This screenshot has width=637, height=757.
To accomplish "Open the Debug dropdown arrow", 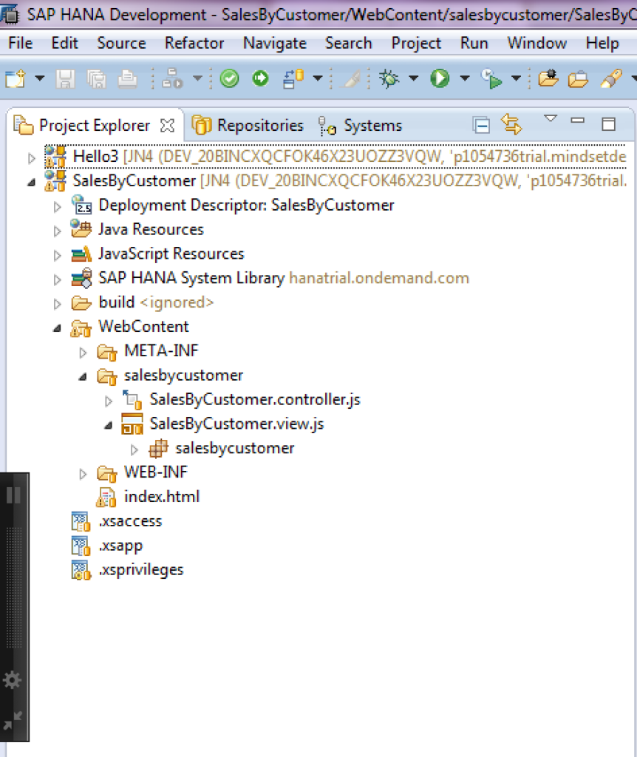I will [x=414, y=78].
